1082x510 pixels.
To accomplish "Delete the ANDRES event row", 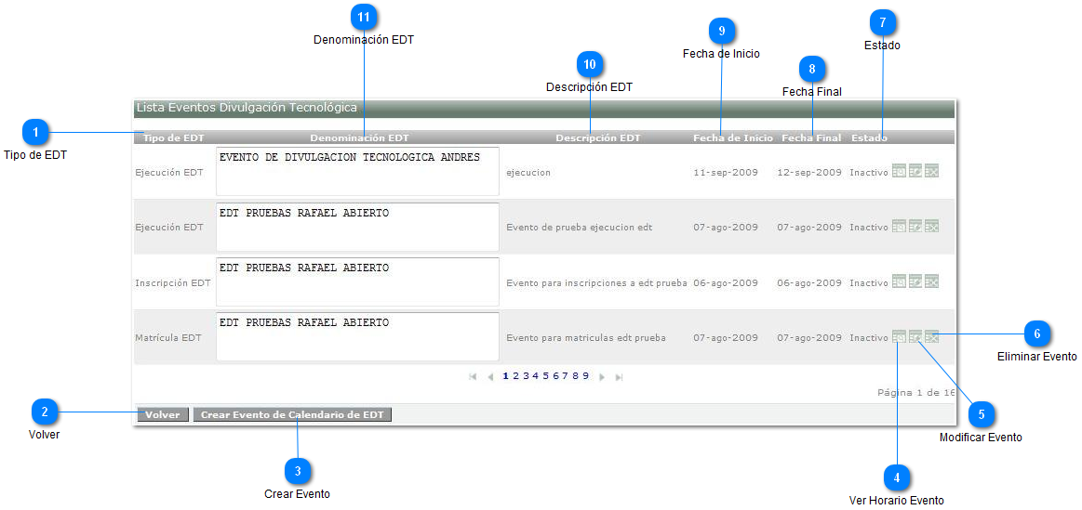I will point(931,170).
